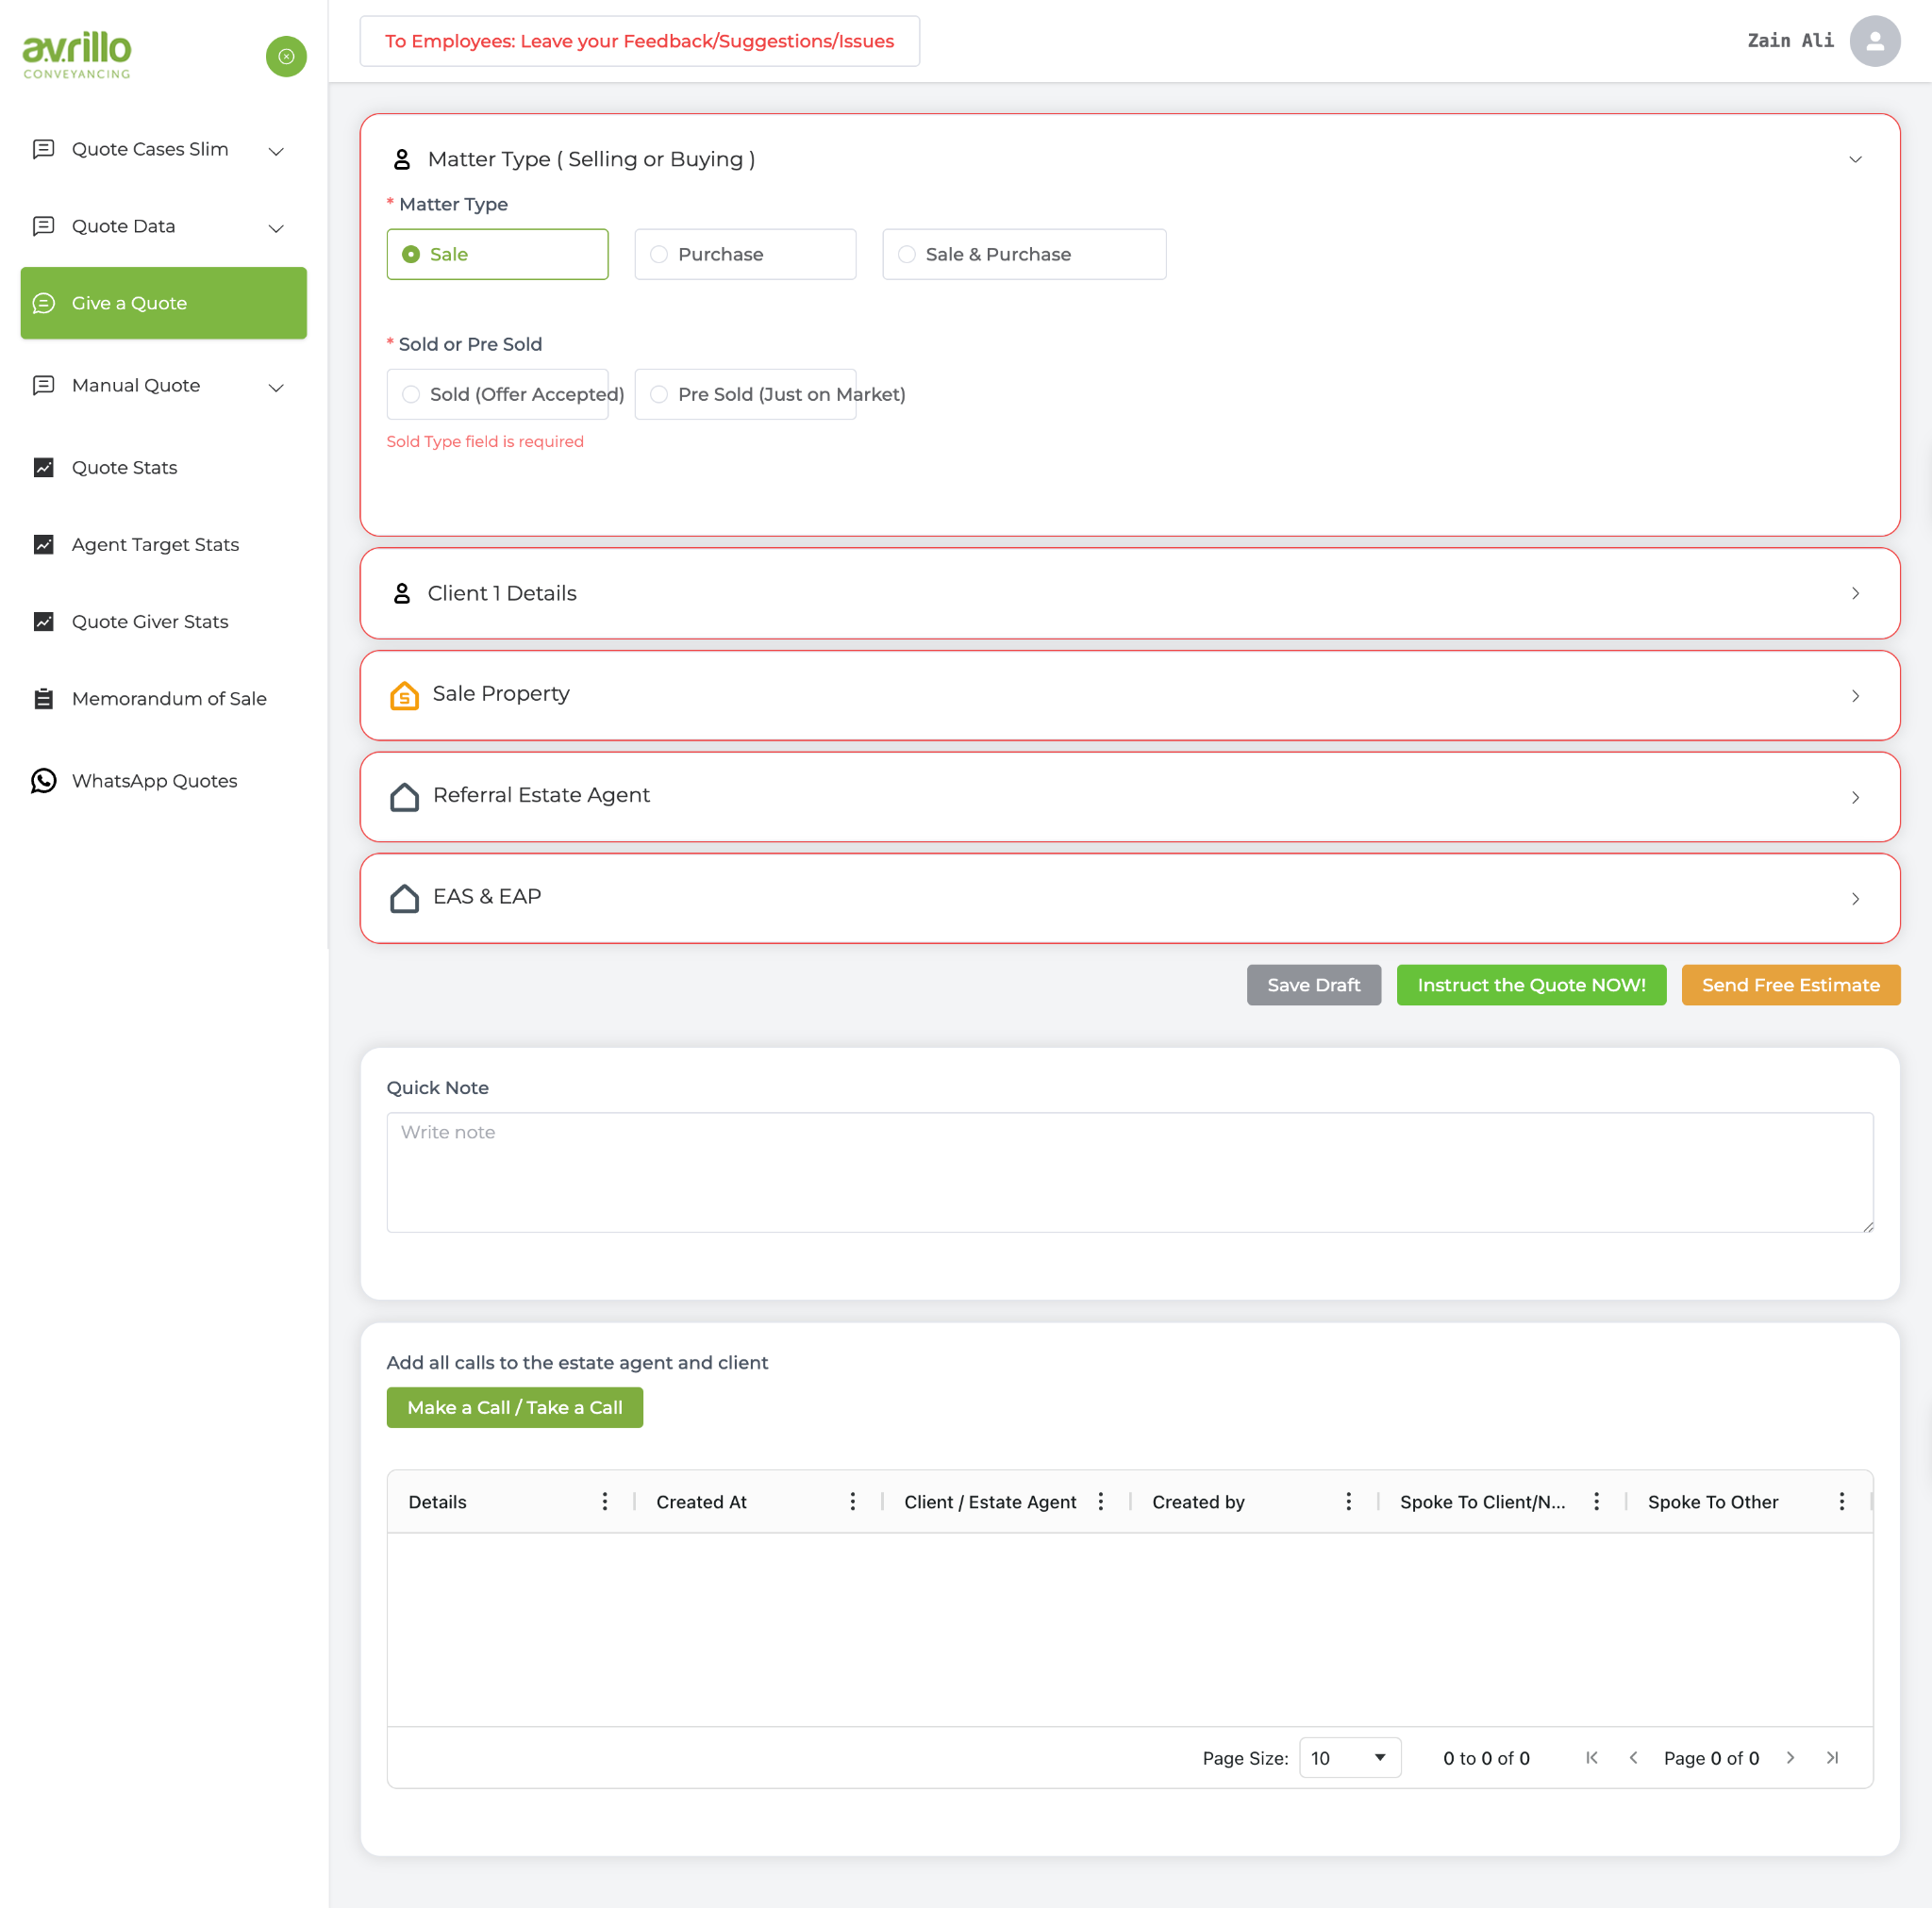The height and width of the screenshot is (1908, 1932).
Task: Click the Zain Ali username
Action: [x=1791, y=41]
